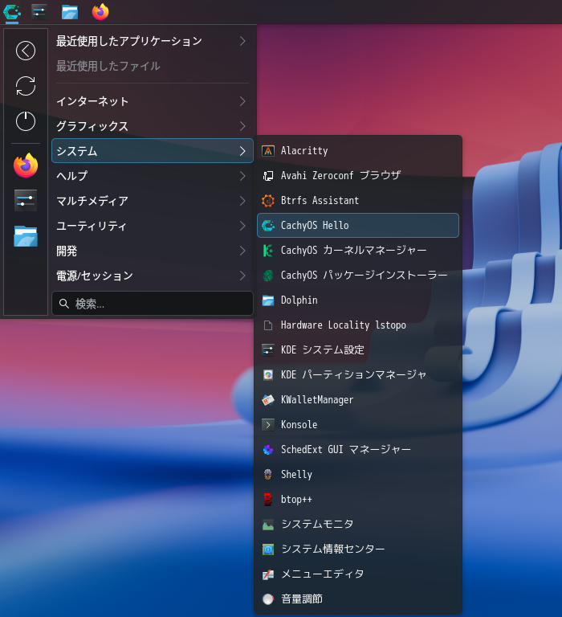The image size is (562, 617).
Task: Click the KDE パーティションマネージャ icon
Action: pos(268,375)
